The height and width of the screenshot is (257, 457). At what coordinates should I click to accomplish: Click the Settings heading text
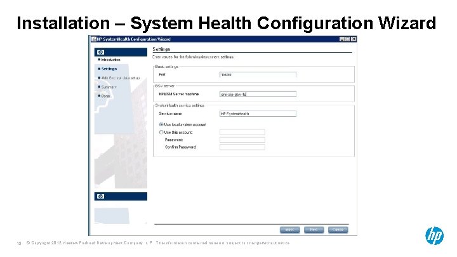tap(161, 49)
